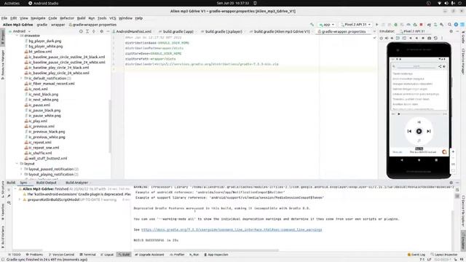Click the Build panel settings gear icon
The image size is (466, 262).
(x=451, y=183)
